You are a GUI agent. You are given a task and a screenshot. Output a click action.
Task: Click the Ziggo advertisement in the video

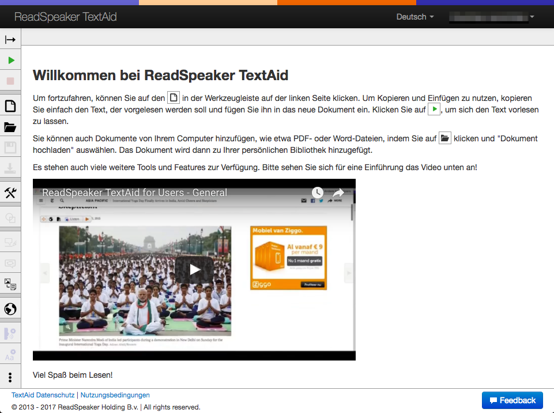(288, 258)
